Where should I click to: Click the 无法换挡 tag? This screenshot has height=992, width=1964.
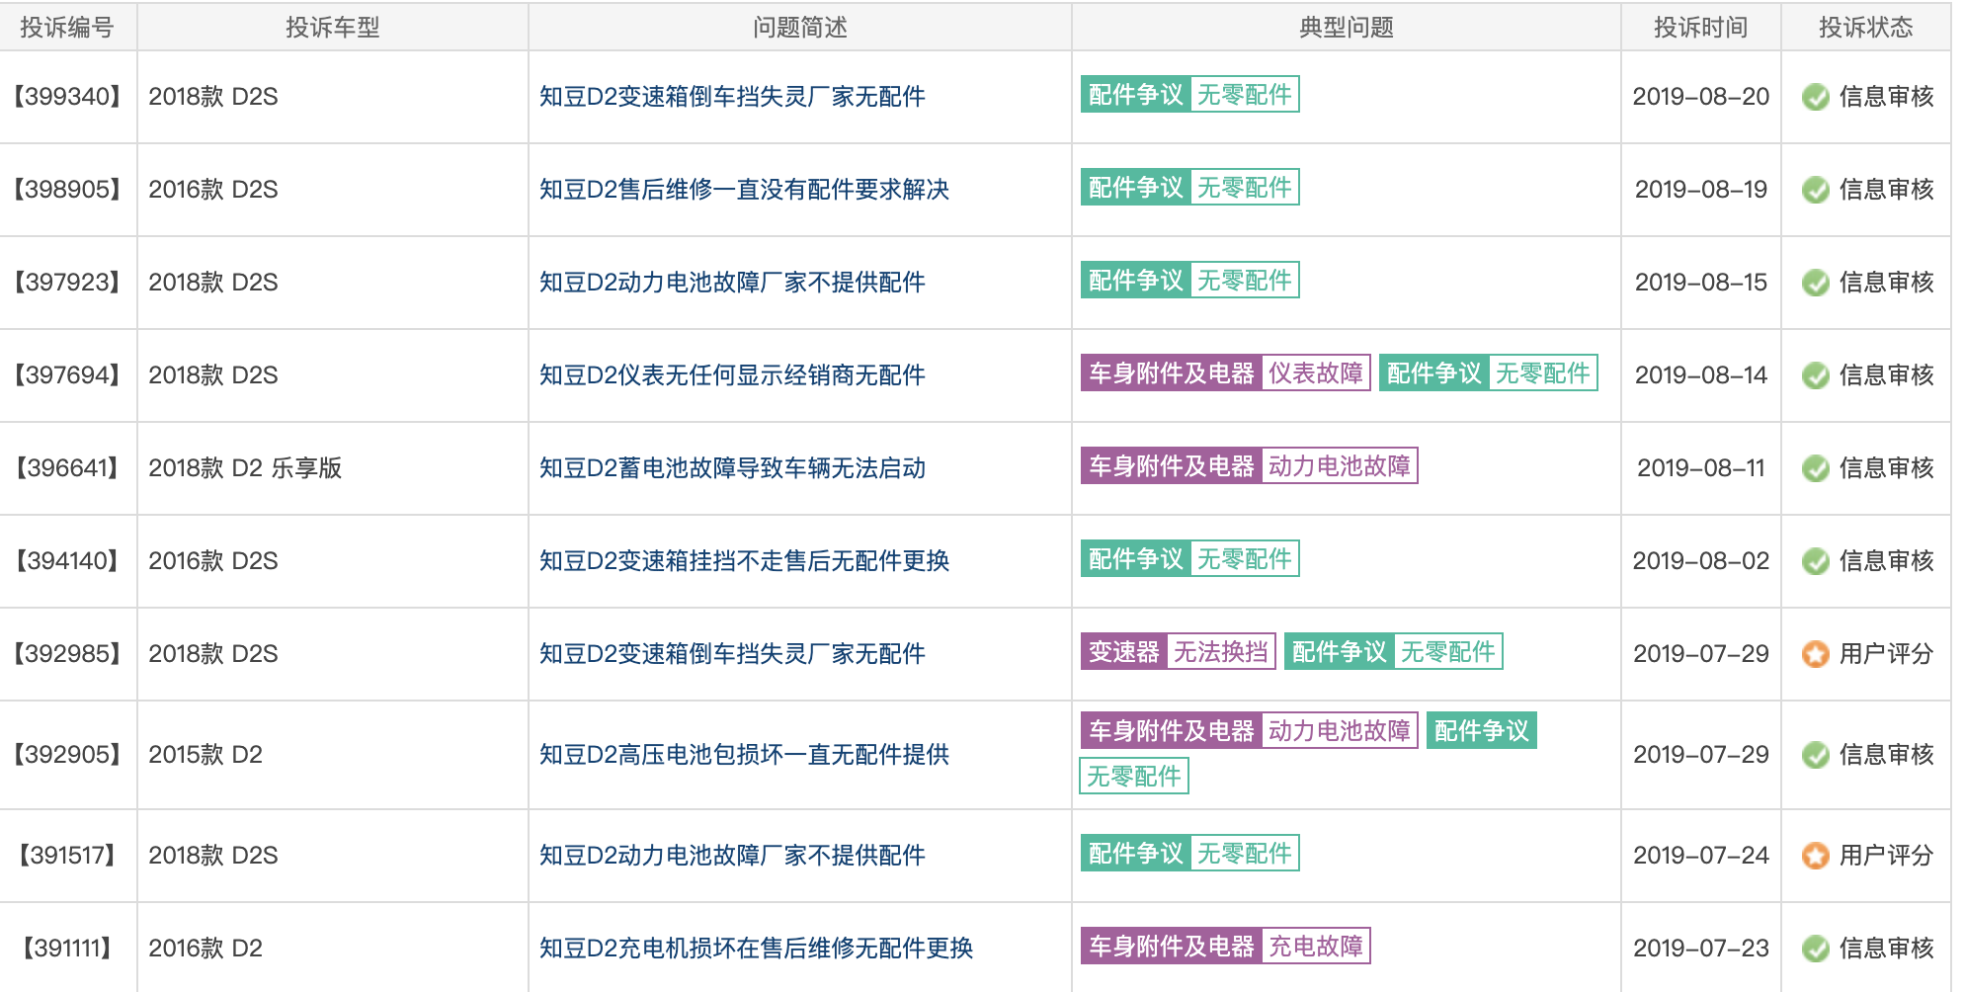(x=1220, y=651)
